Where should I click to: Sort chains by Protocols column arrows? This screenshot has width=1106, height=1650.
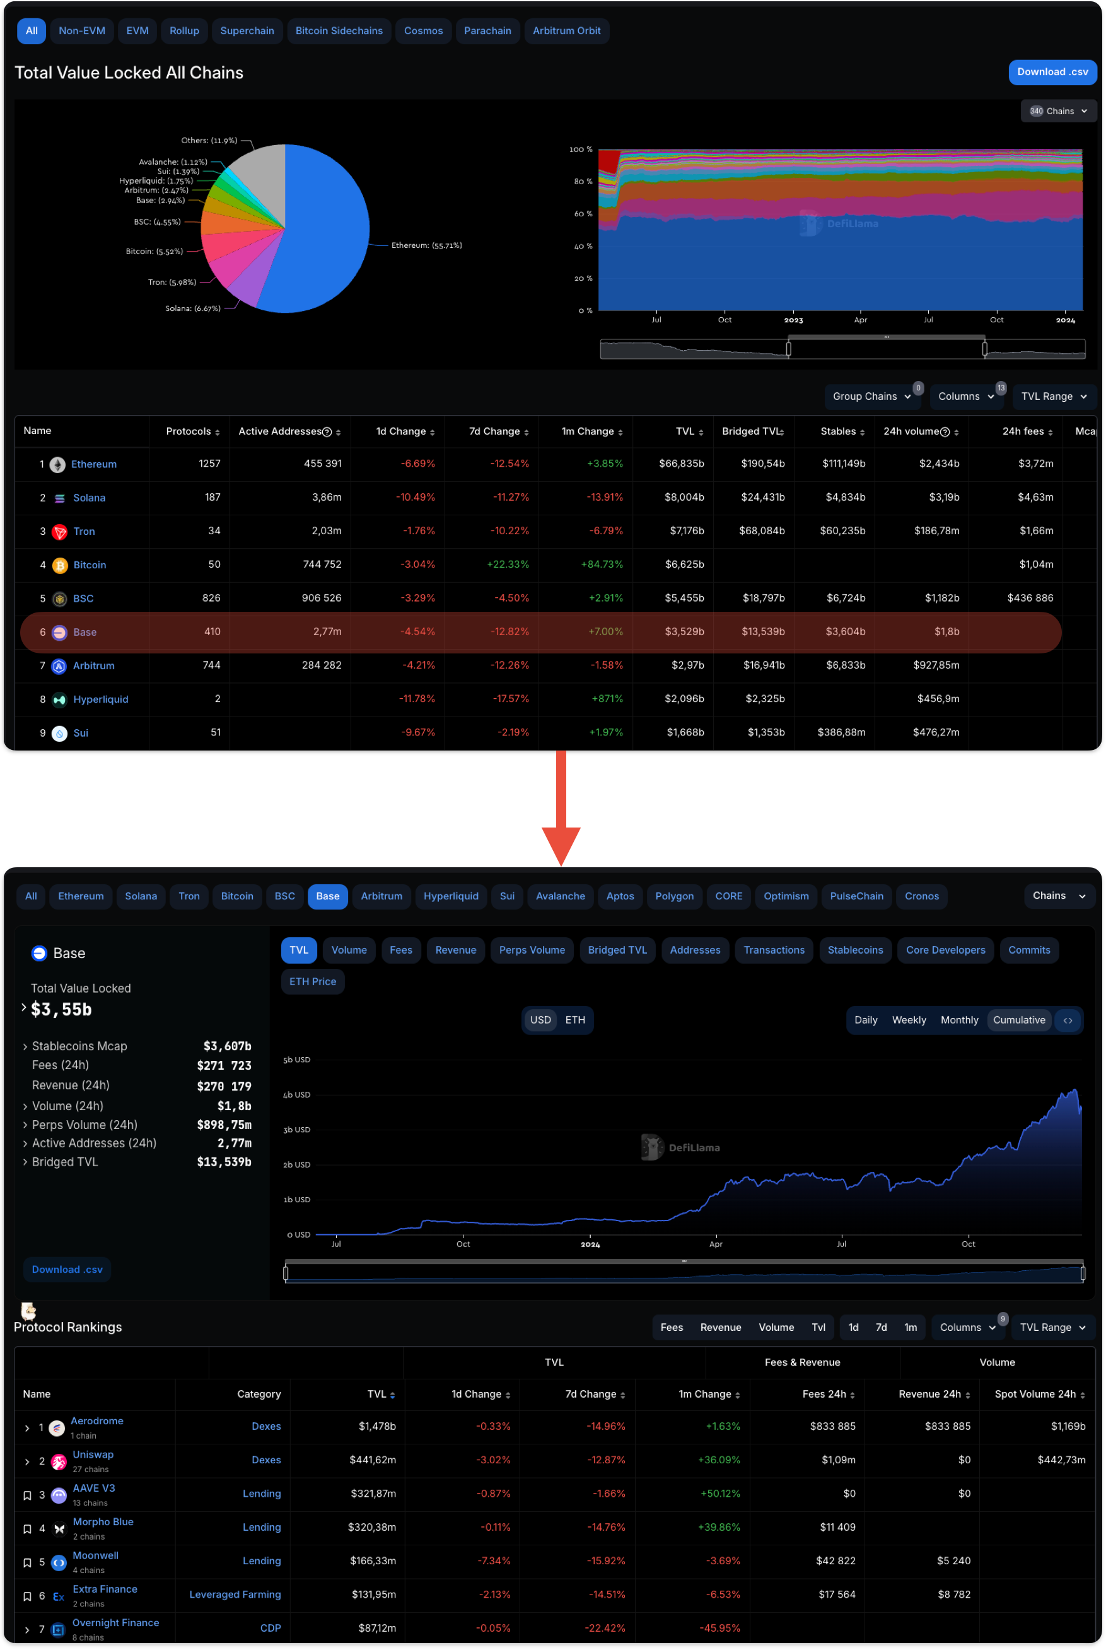(x=218, y=433)
